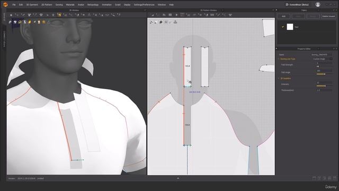Click the Fold Angle value field
This screenshot has width=339, height=191.
pyautogui.click(x=324, y=71)
